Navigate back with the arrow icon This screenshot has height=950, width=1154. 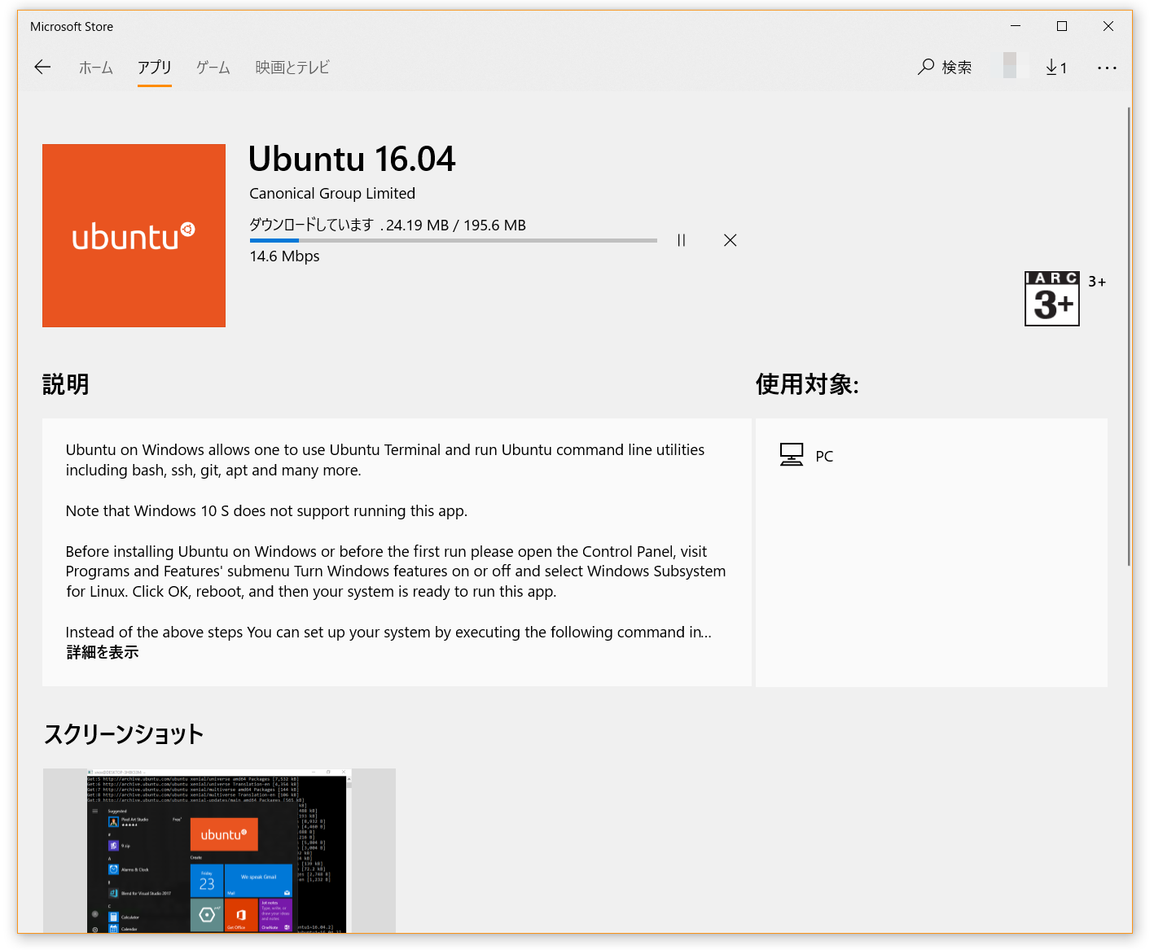tap(42, 67)
